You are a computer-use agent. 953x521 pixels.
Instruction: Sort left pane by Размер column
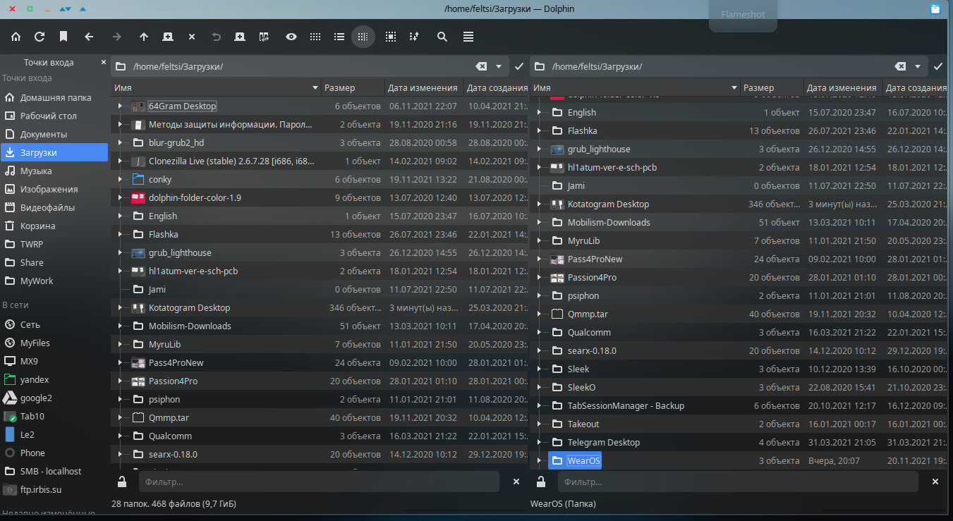(x=352, y=88)
